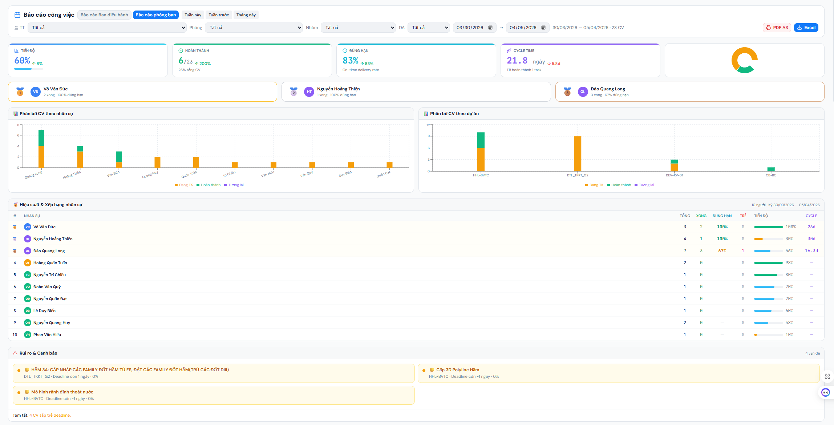Screen dimensions: 834x425
Task: Select the Tuần trước period tab
Action: pyautogui.click(x=219, y=15)
